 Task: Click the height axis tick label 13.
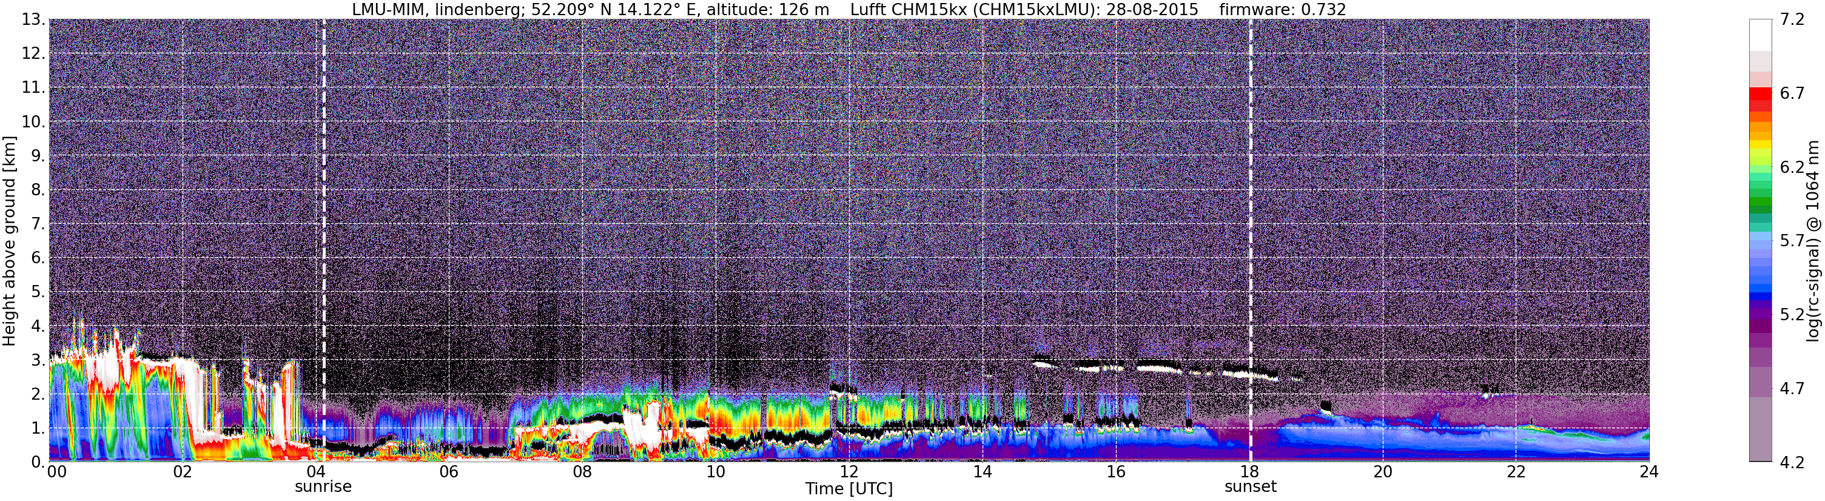point(33,19)
